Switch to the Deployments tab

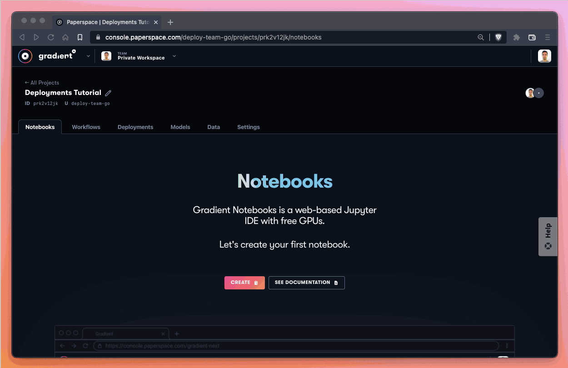(x=135, y=127)
